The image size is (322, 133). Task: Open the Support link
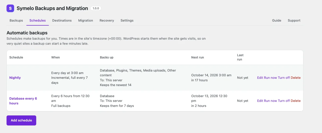point(294,21)
